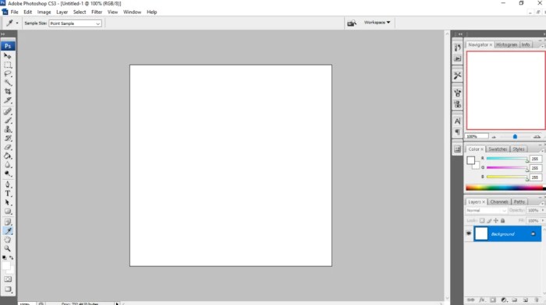Select the Hand tool

pyautogui.click(x=8, y=240)
